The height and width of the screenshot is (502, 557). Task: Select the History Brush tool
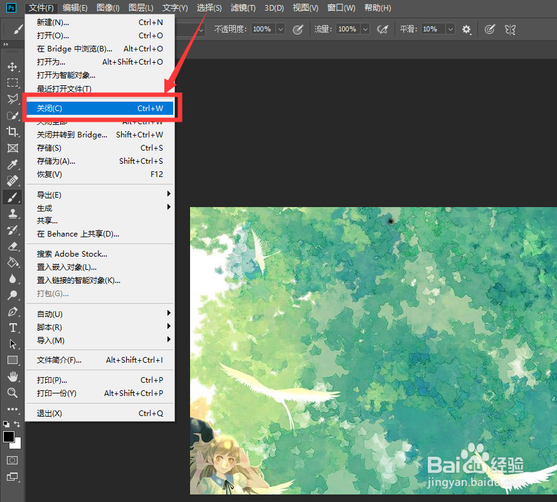13,230
